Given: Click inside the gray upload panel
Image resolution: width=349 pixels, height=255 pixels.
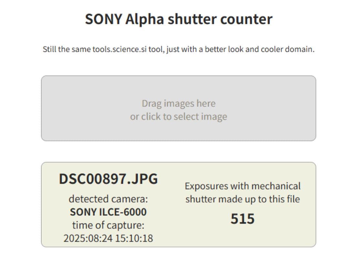Looking at the screenshot, I should [178, 129].
